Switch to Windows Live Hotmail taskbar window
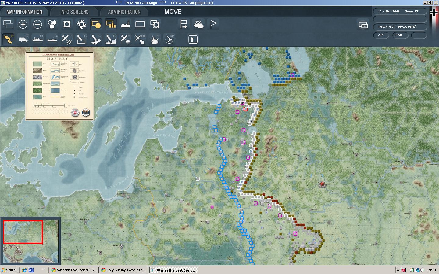Screen dimensions: 439x274 point(74,270)
